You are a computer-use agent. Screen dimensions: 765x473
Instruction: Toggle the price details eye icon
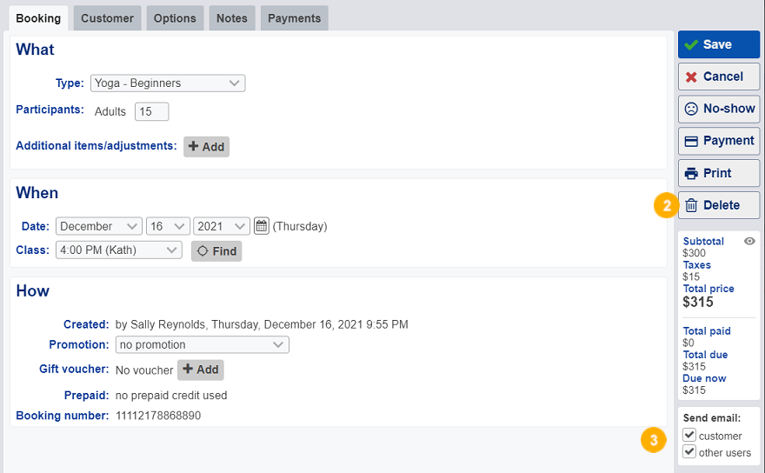pyautogui.click(x=749, y=241)
